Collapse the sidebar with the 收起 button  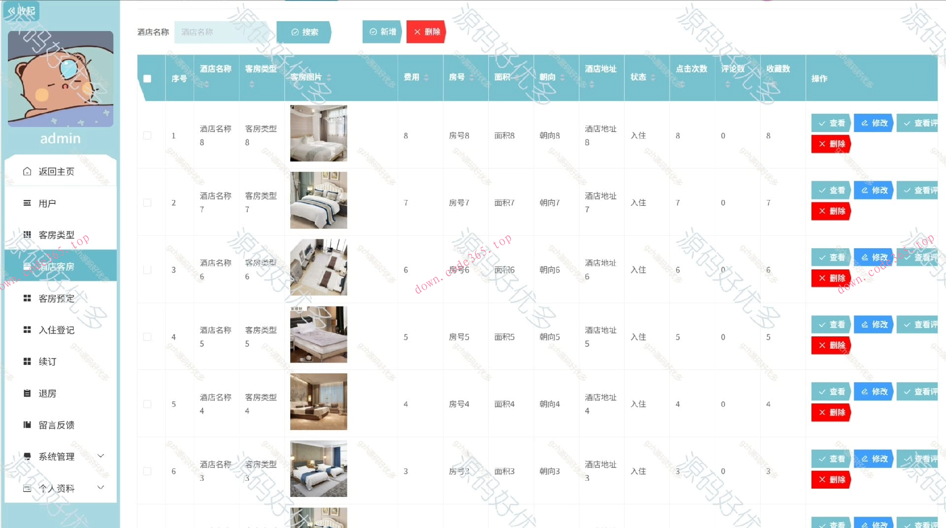pos(22,11)
